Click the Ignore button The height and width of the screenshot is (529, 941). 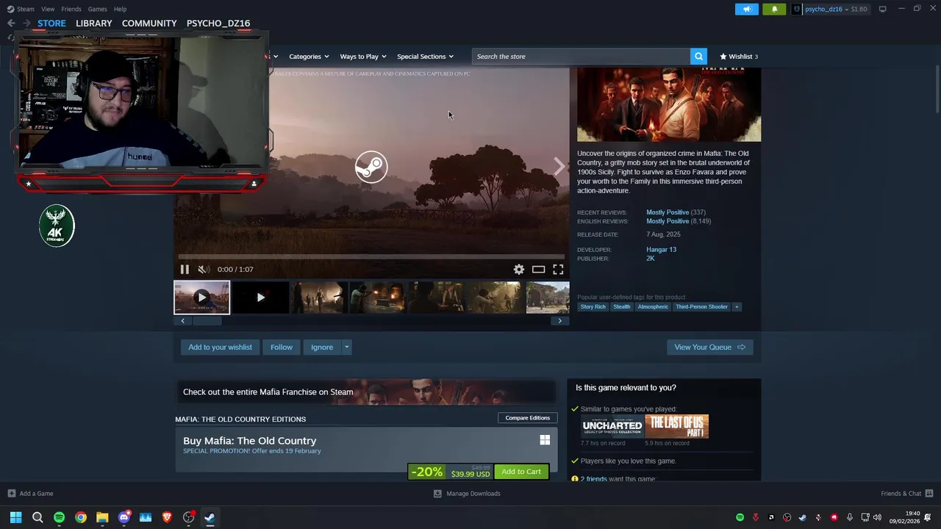[322, 347]
